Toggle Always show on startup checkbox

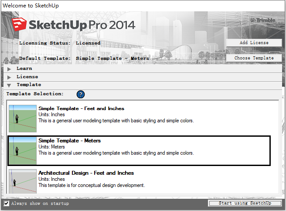pyautogui.click(x=7, y=203)
